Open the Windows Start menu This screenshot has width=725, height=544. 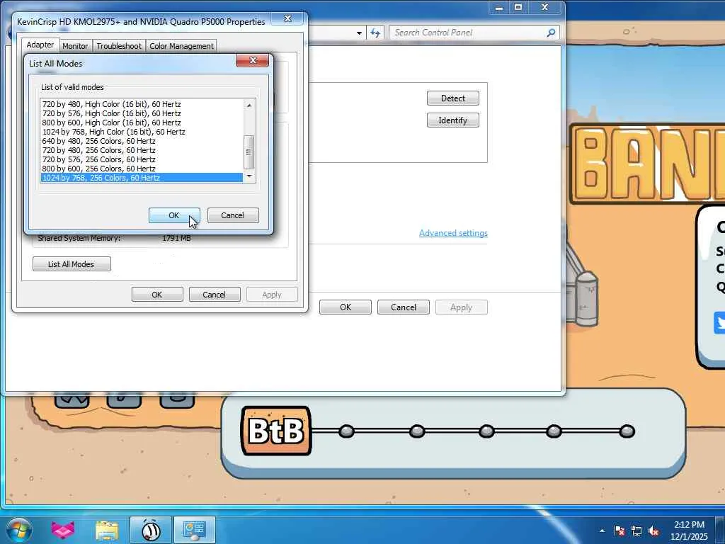click(x=18, y=530)
